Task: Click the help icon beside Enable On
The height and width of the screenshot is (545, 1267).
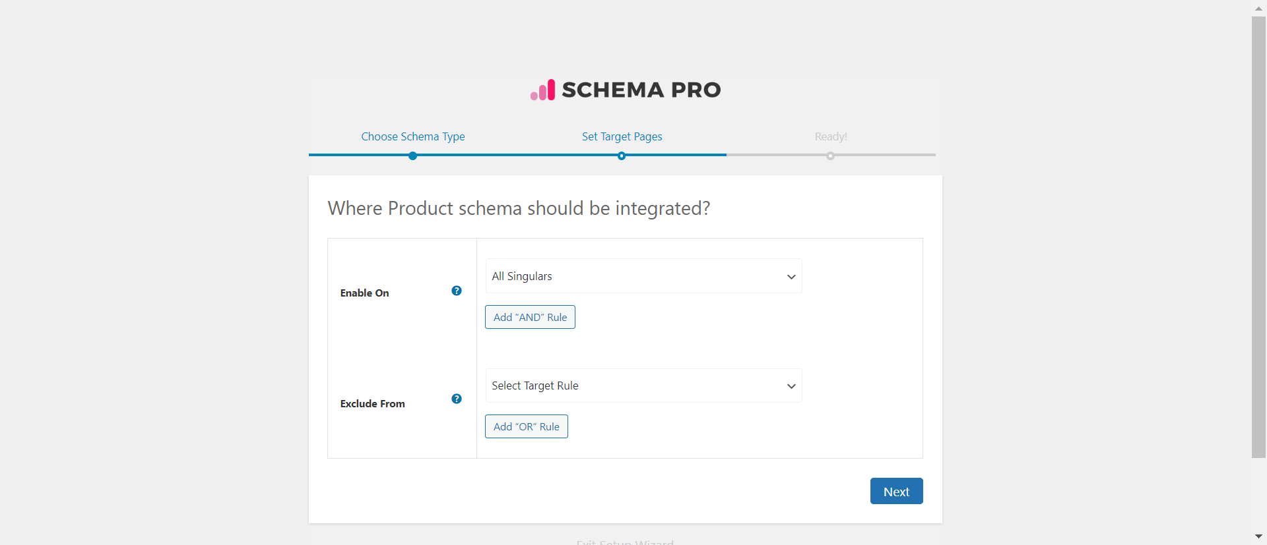Action: point(457,291)
